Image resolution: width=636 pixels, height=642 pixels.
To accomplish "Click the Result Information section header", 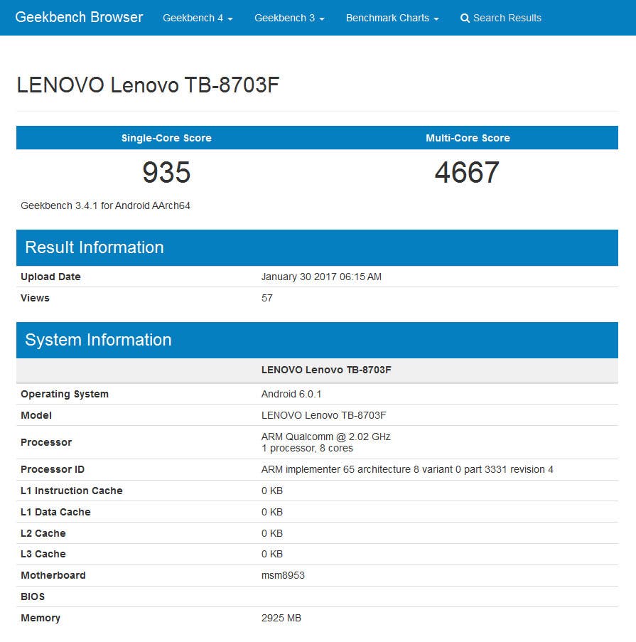I will (317, 247).
